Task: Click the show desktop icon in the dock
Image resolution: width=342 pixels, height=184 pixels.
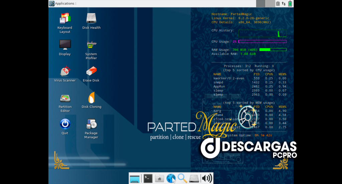Action: click(x=135, y=179)
